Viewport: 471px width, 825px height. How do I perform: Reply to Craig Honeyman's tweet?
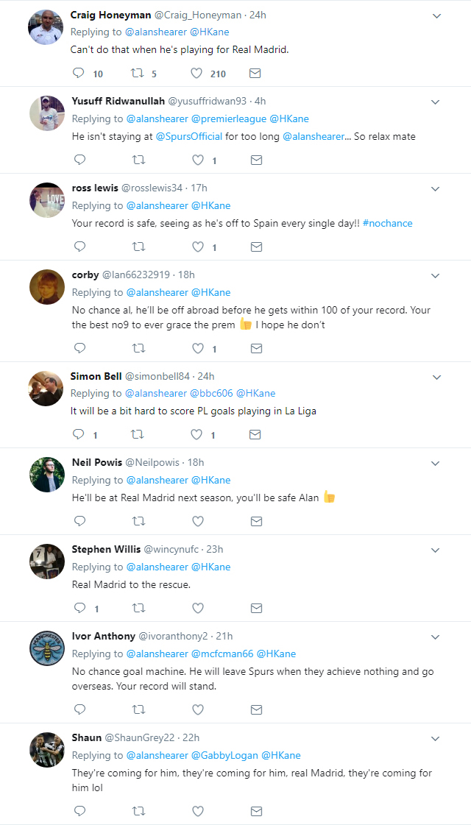79,73
